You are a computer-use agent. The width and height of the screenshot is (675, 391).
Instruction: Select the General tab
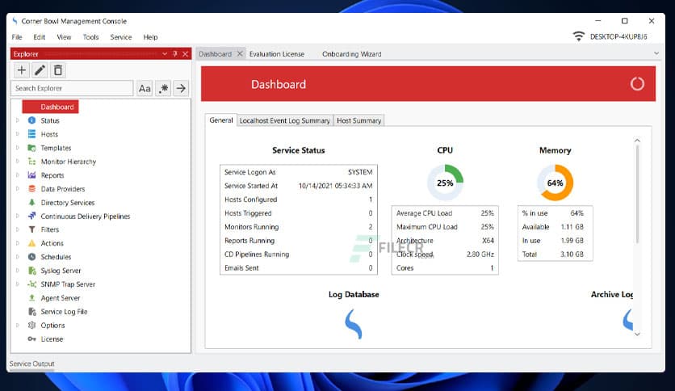(x=221, y=120)
